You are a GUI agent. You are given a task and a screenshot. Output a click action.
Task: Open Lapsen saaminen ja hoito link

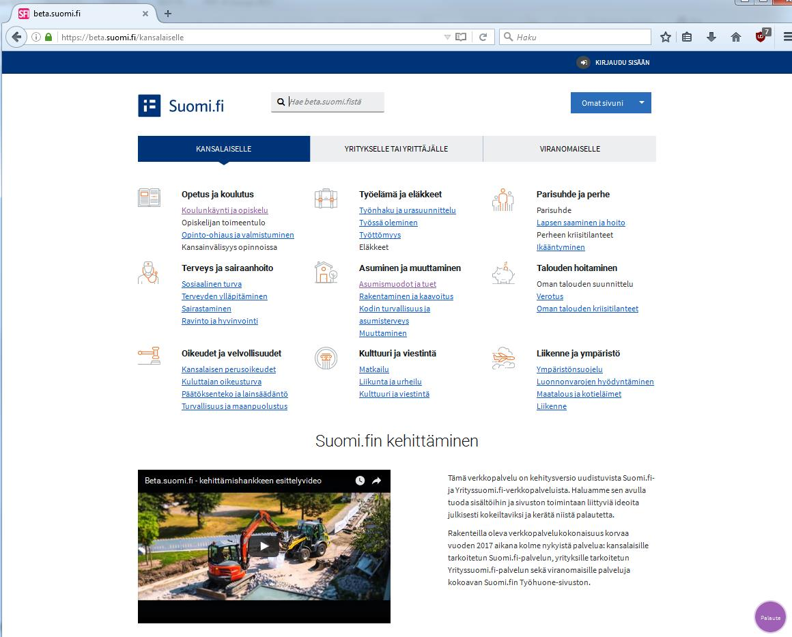tap(581, 223)
